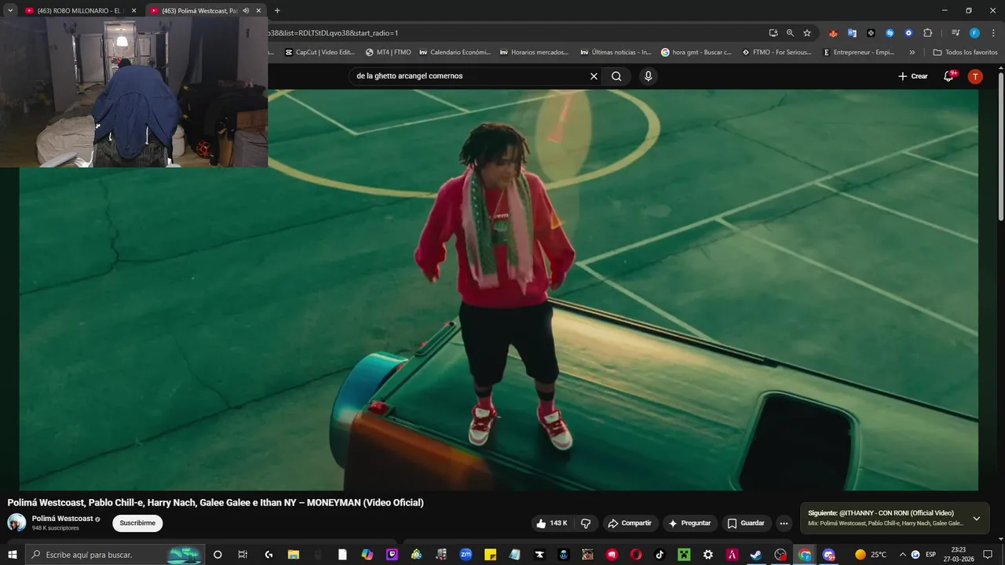This screenshot has height=565, width=1005.
Task: Click the Preguntar button
Action: [x=689, y=523]
